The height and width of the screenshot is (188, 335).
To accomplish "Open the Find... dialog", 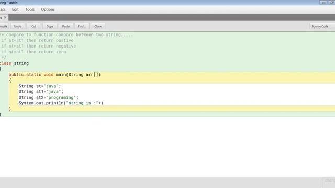I will 82,26.
